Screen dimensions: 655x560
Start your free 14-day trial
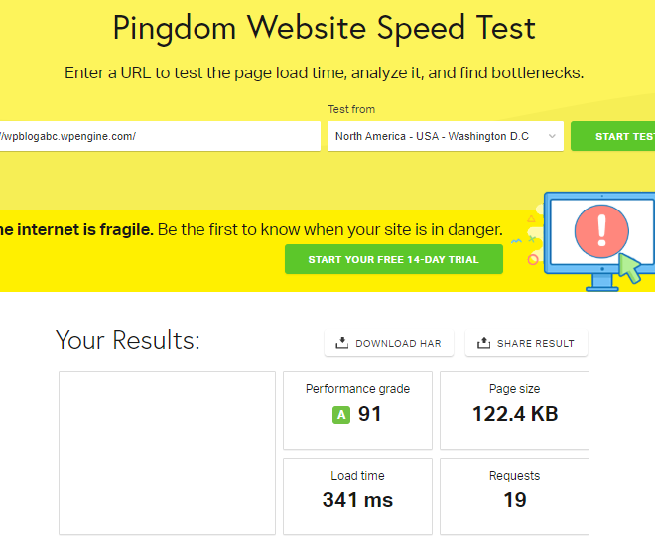coord(394,259)
